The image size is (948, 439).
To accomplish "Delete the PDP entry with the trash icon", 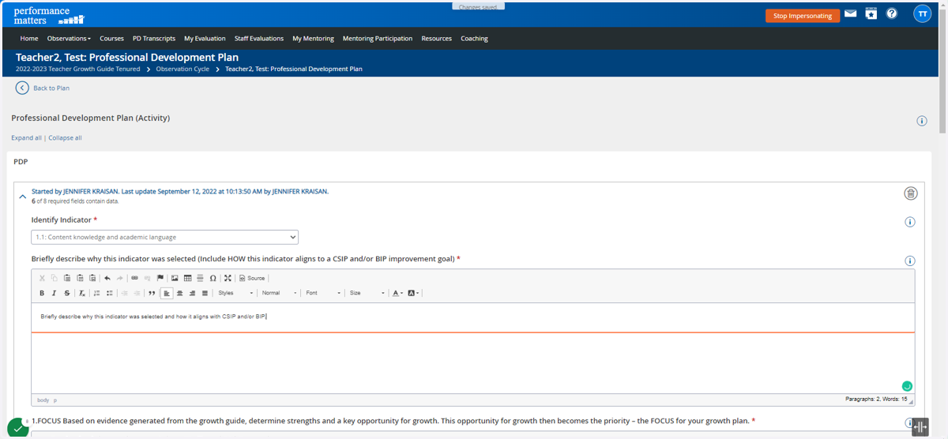I will 910,193.
